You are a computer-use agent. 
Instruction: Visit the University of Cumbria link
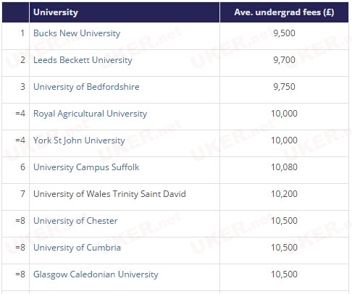pyautogui.click(x=77, y=248)
